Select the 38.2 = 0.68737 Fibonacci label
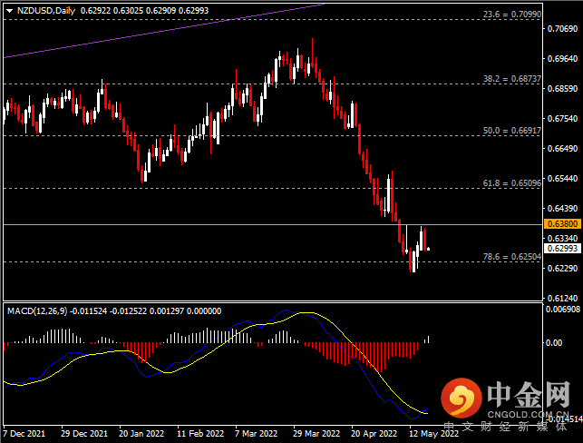Viewport: 583px width, 443px height. pos(512,79)
